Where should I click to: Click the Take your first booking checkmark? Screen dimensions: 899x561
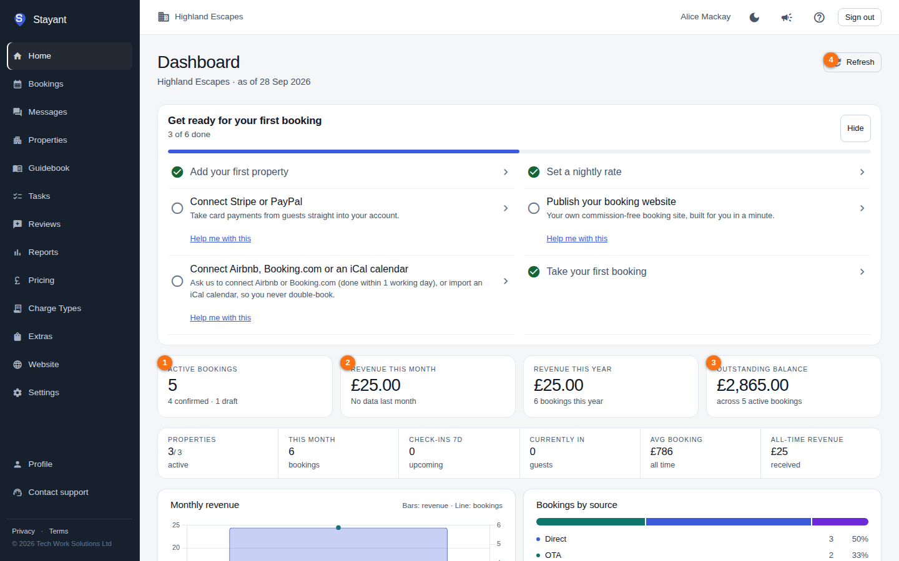(534, 272)
